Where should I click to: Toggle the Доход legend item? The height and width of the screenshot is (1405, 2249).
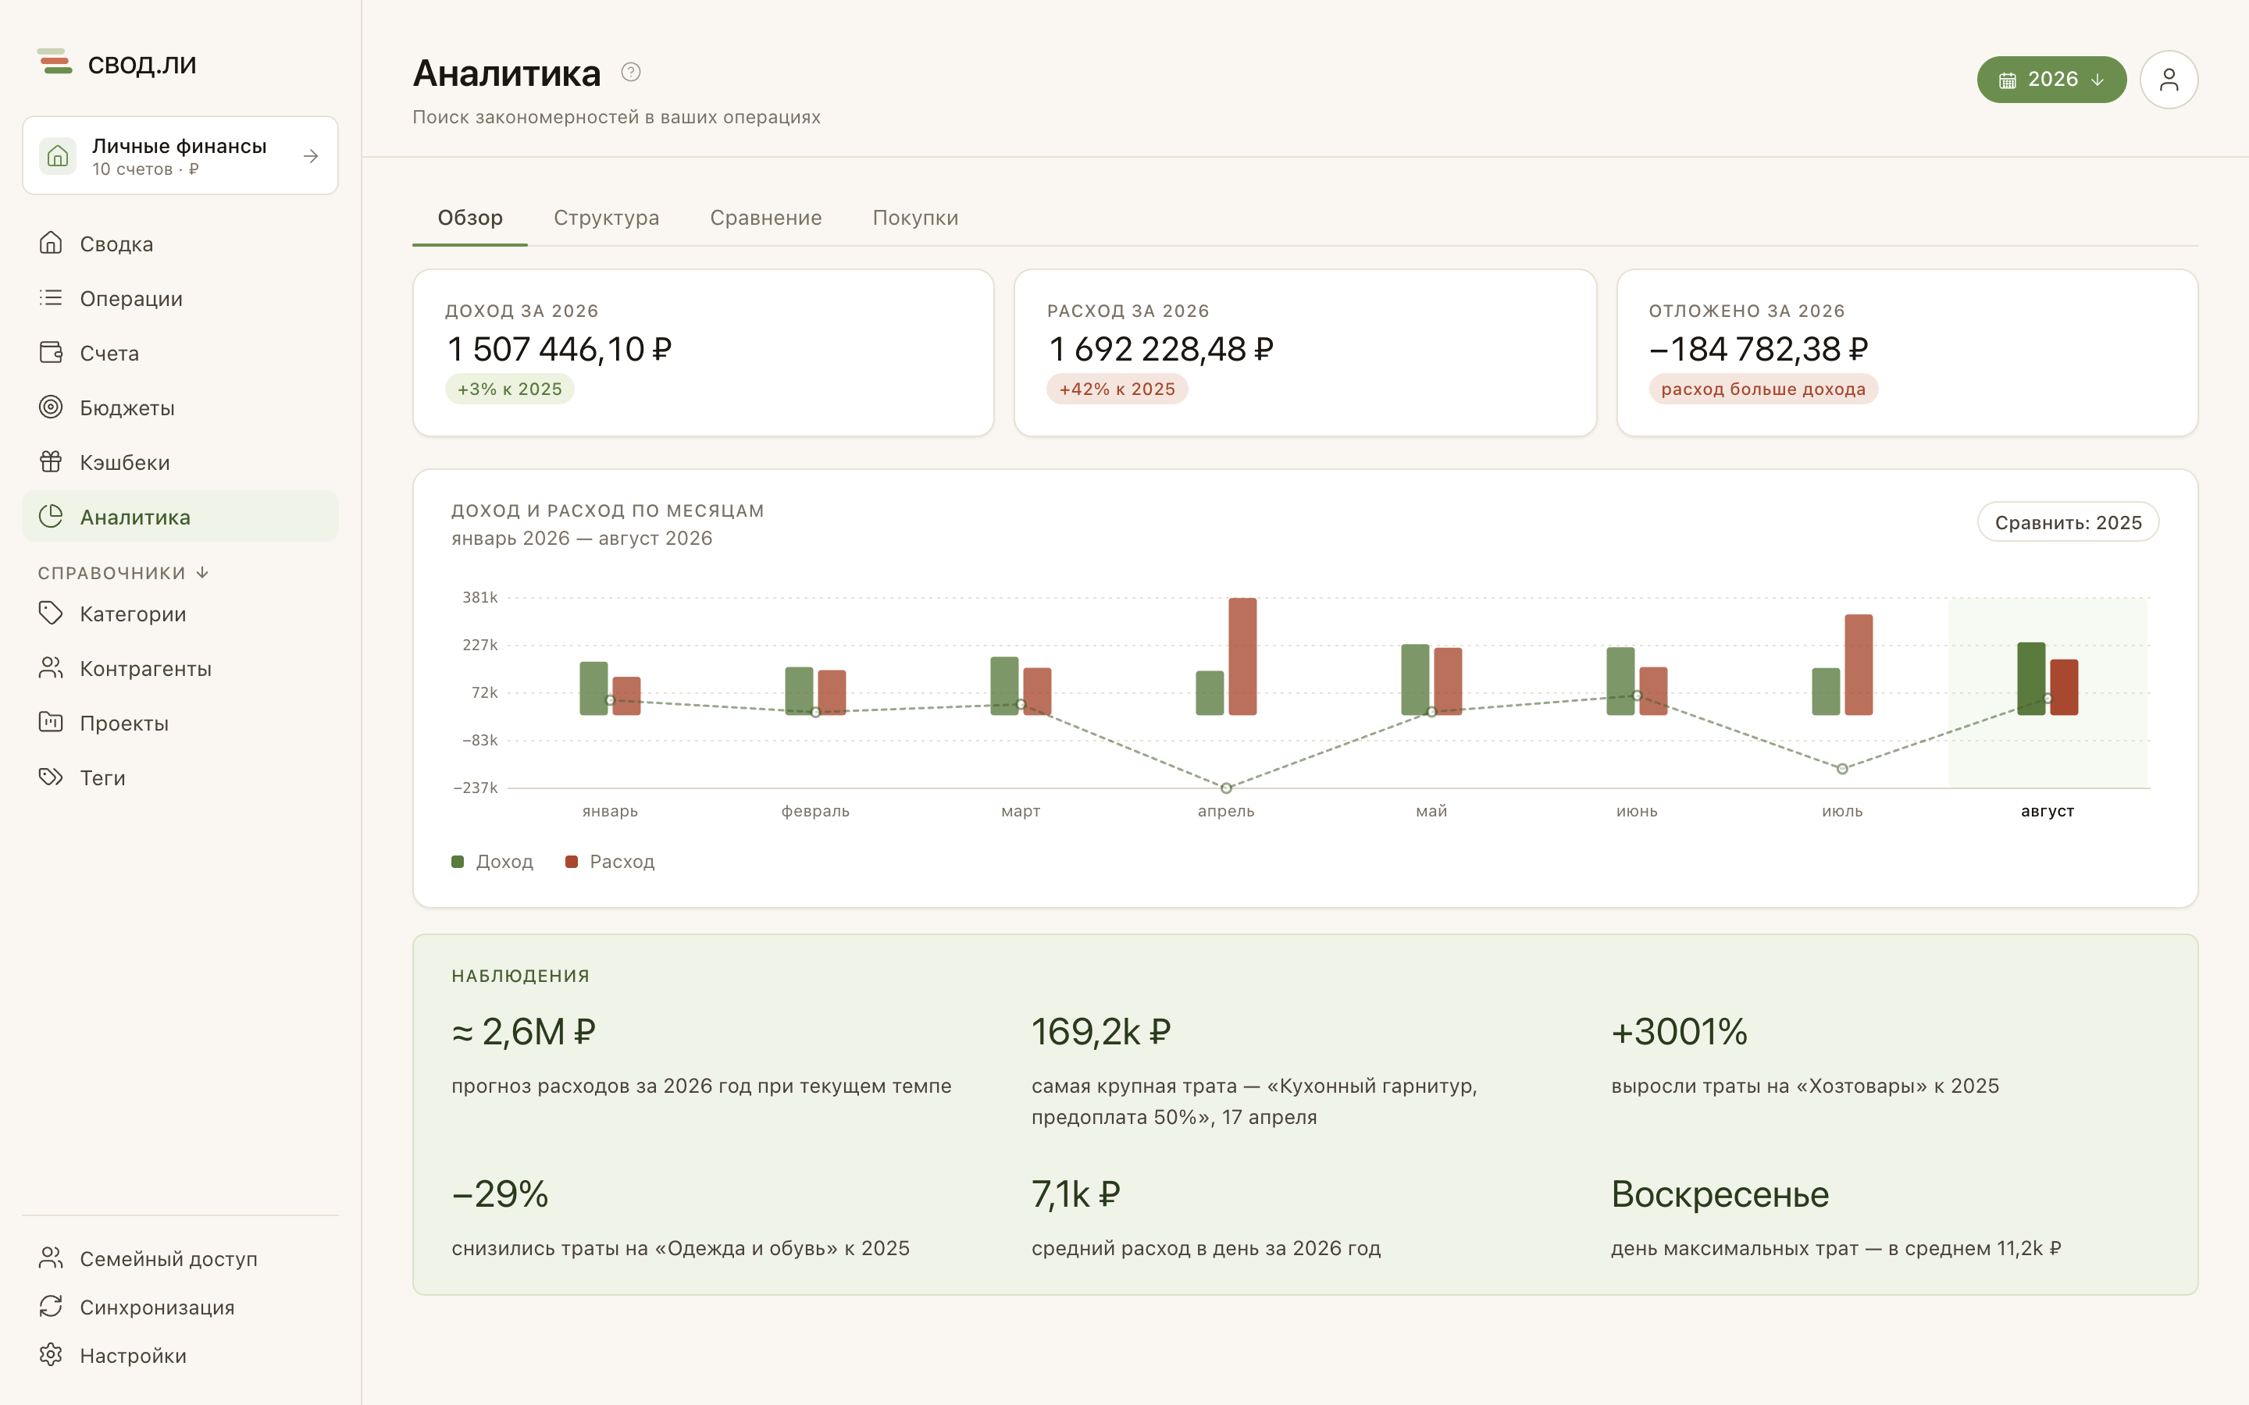[493, 863]
